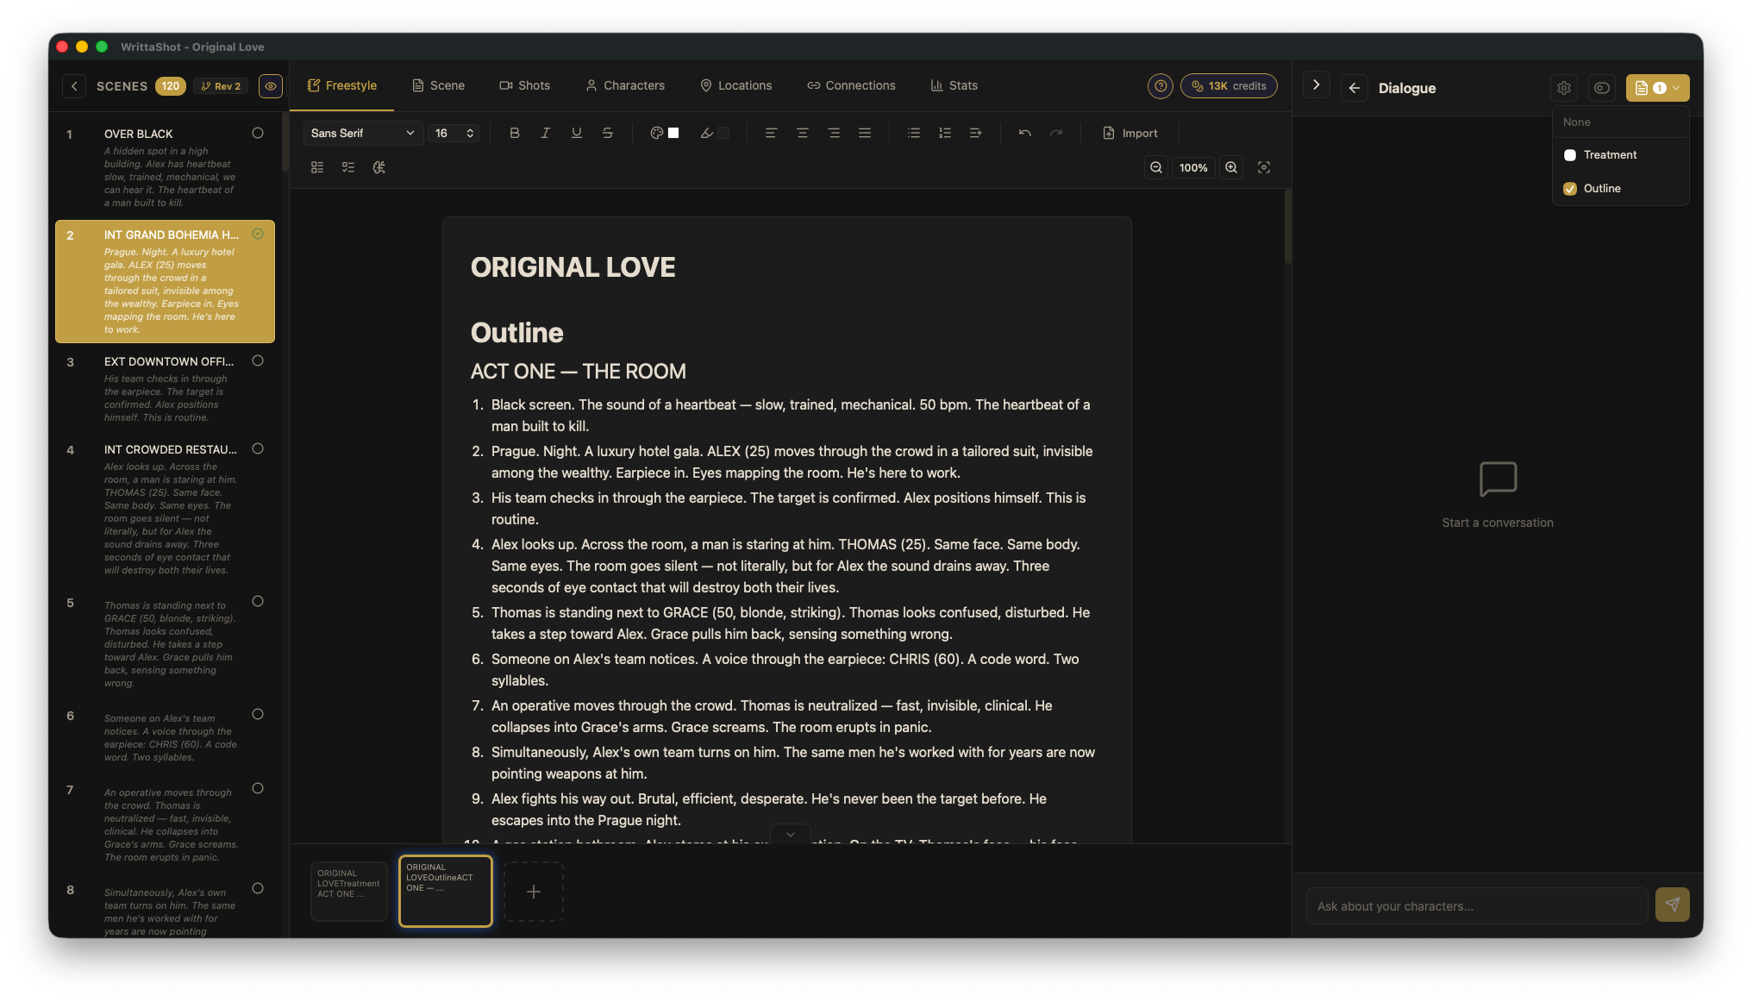Open the gold context documents dropdown
Viewport: 1752px width, 1002px height.
(1656, 87)
